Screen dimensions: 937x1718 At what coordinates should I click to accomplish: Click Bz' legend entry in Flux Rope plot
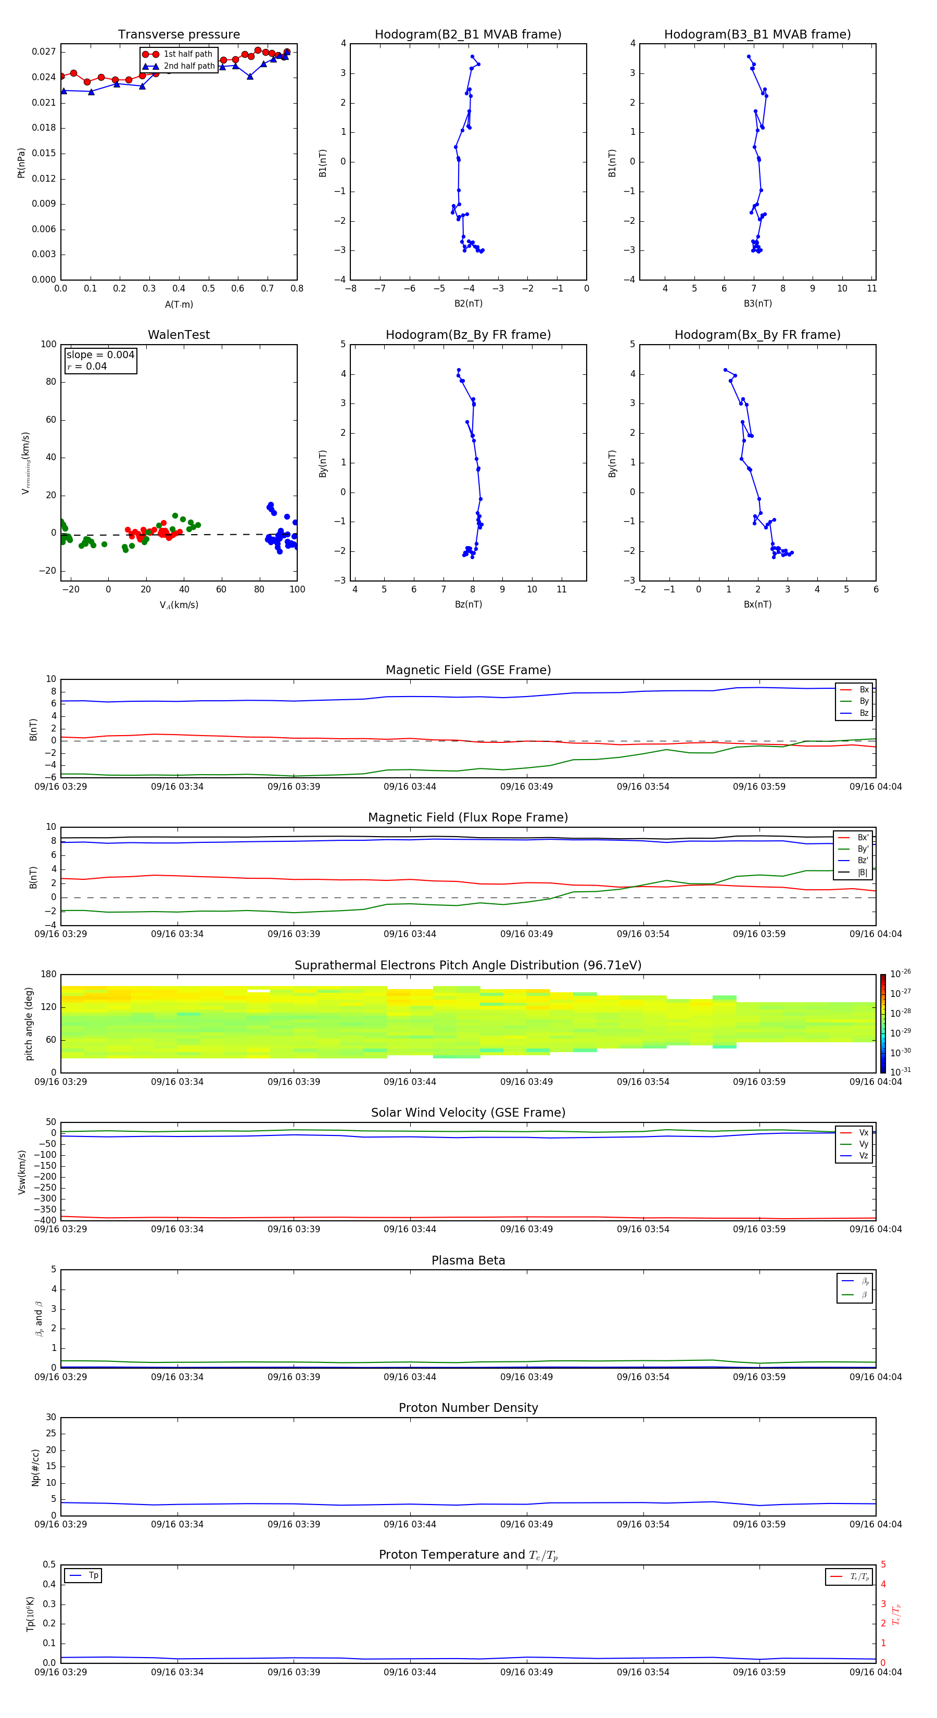[x=853, y=861]
